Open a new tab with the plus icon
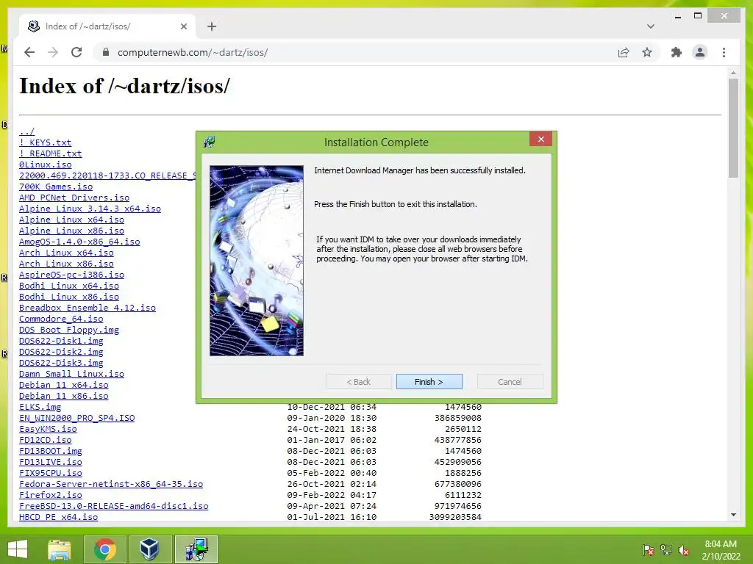Screen dimensions: 753x564 coord(211,26)
